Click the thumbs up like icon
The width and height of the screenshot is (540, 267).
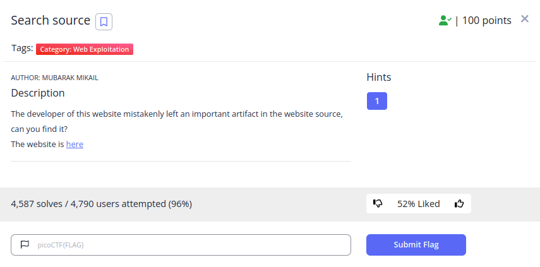point(459,204)
